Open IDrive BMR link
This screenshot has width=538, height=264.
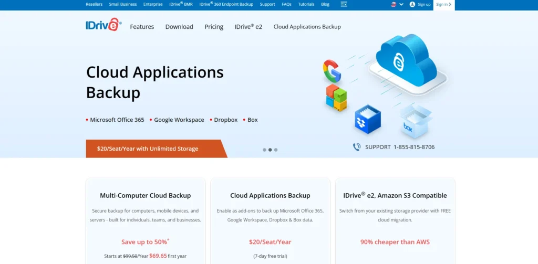(x=181, y=4)
